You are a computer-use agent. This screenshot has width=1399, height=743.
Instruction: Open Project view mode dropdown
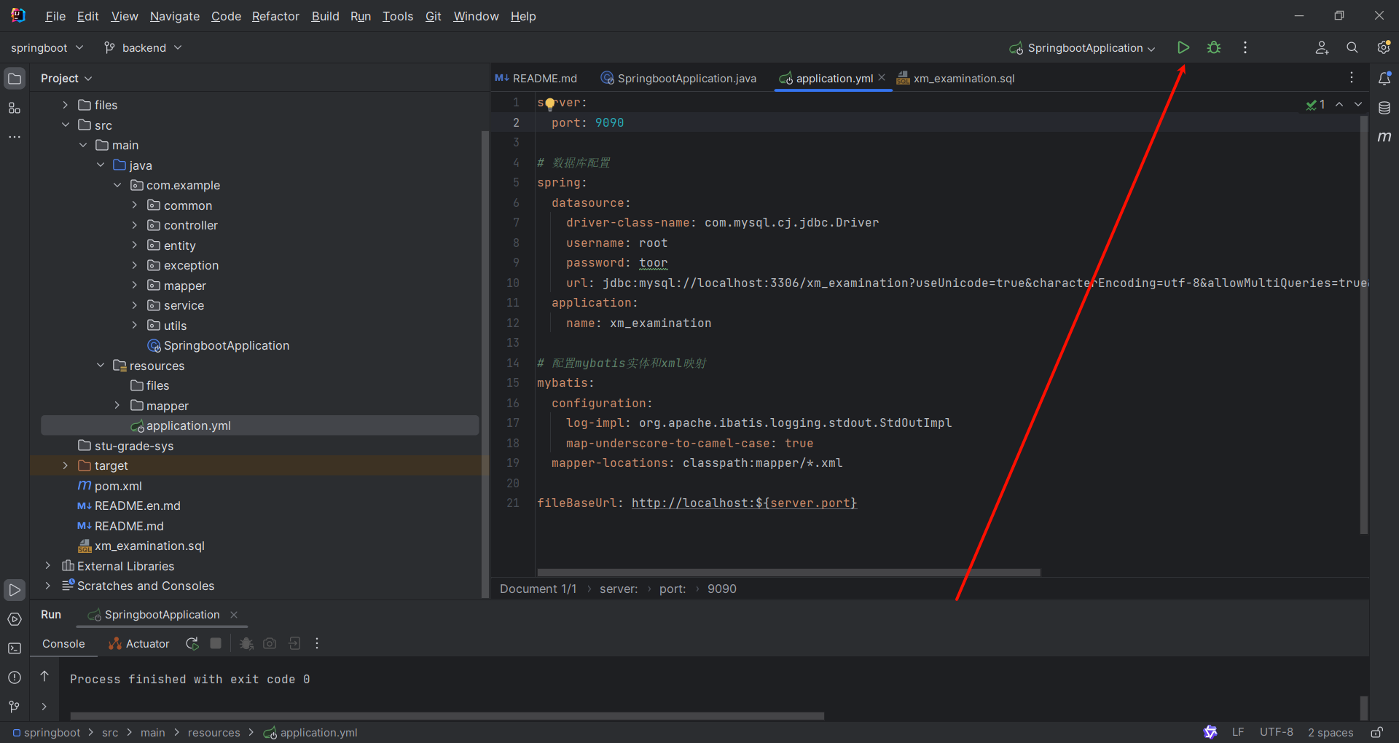coord(66,78)
